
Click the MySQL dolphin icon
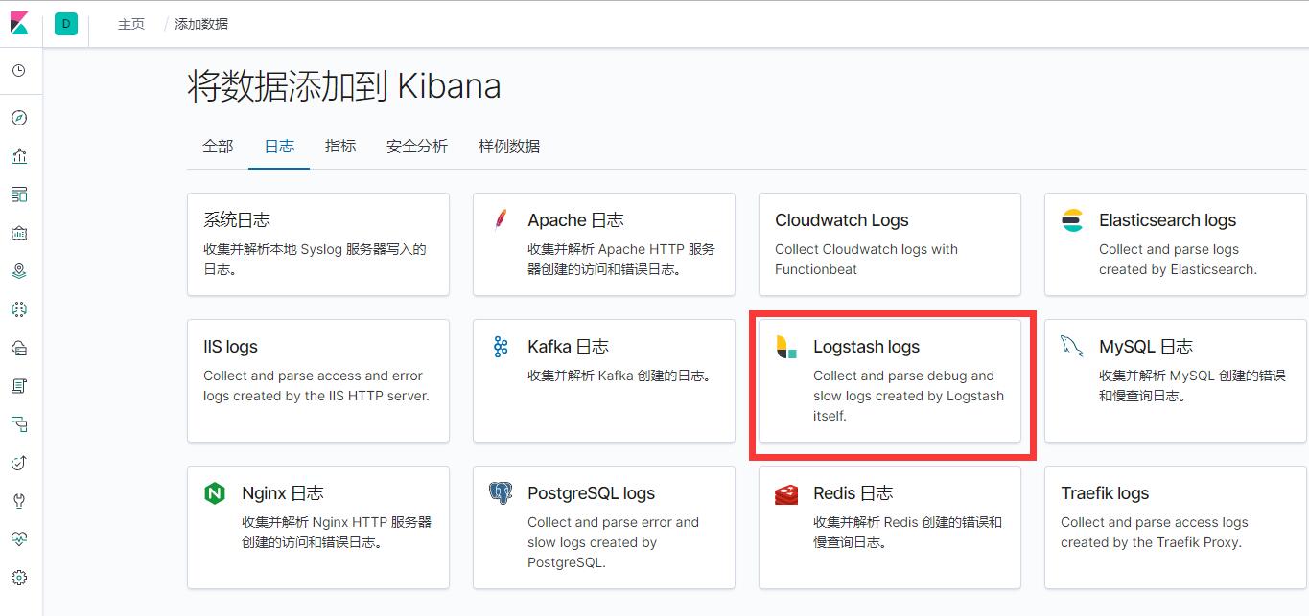[1072, 347]
